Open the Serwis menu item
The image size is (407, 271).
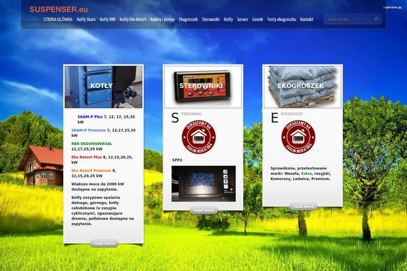pos(242,20)
